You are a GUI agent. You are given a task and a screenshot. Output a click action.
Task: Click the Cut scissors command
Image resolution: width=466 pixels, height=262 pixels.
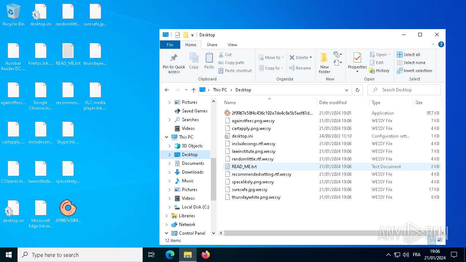click(225, 55)
